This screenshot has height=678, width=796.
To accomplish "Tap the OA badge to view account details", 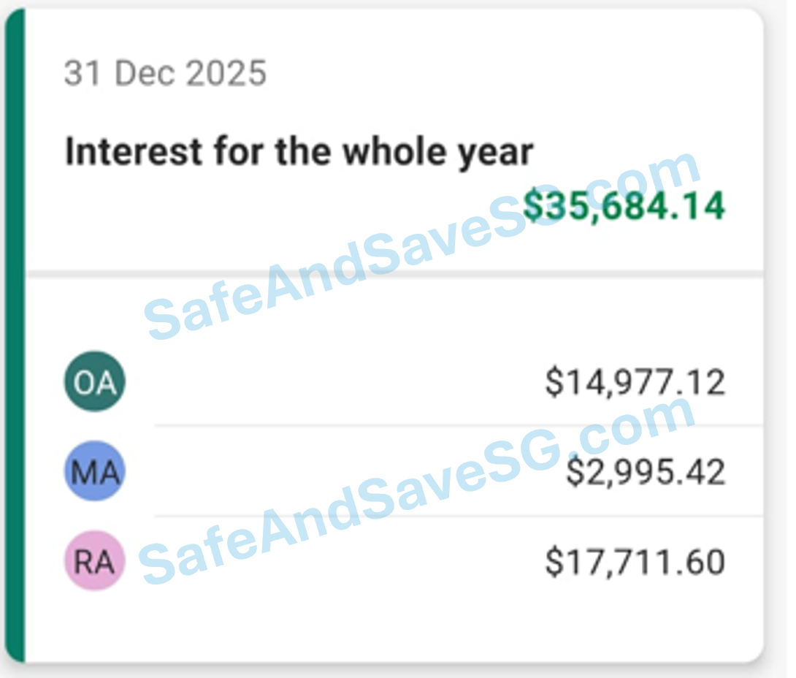I will (x=94, y=381).
